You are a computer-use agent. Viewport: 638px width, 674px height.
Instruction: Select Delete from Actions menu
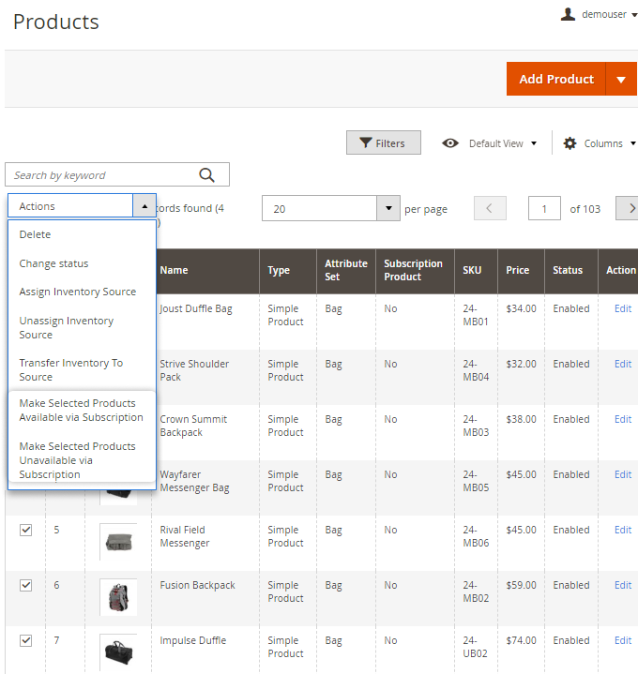36,234
